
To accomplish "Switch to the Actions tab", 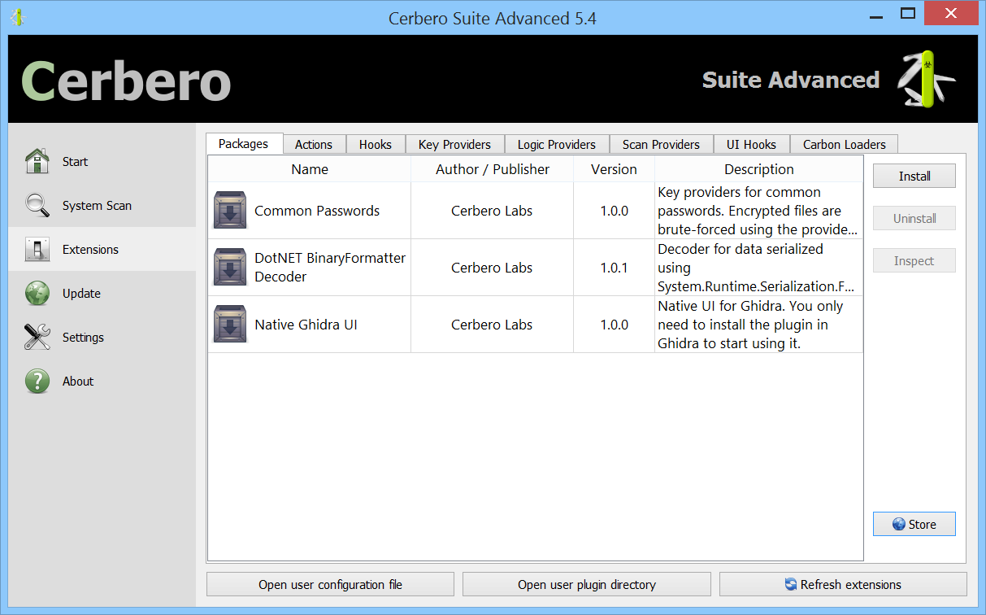I will (314, 145).
